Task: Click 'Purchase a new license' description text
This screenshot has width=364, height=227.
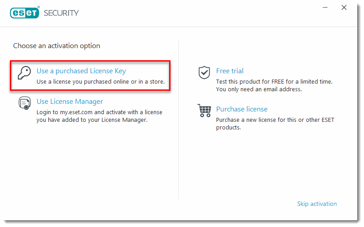Action: [x=275, y=120]
